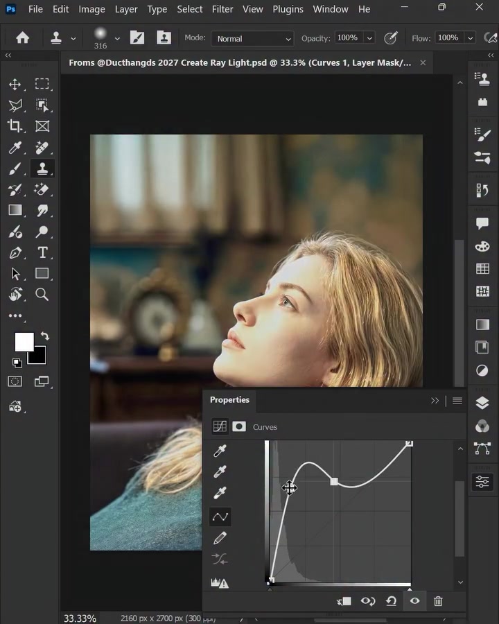Screen dimensions: 499x624
Task: Select the Move tool
Action: [15, 84]
